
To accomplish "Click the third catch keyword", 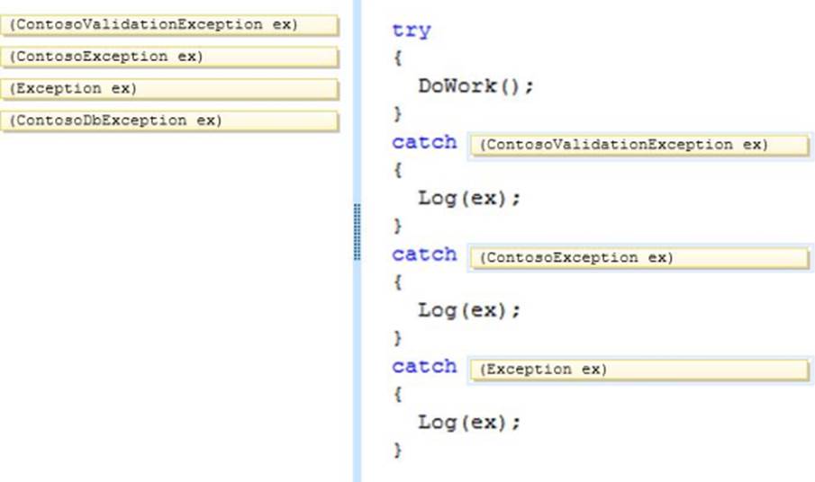I will pos(424,367).
